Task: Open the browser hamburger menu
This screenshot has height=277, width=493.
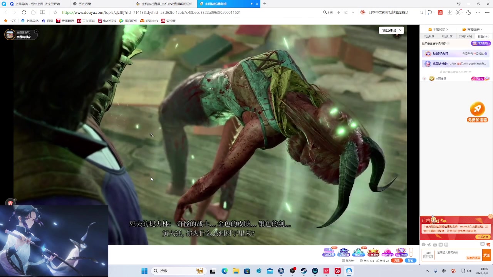Action: tap(488, 12)
